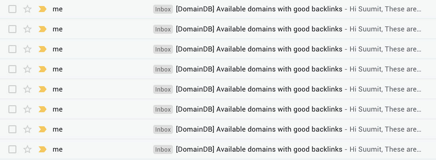Star the last DomainDB email row

27,149
